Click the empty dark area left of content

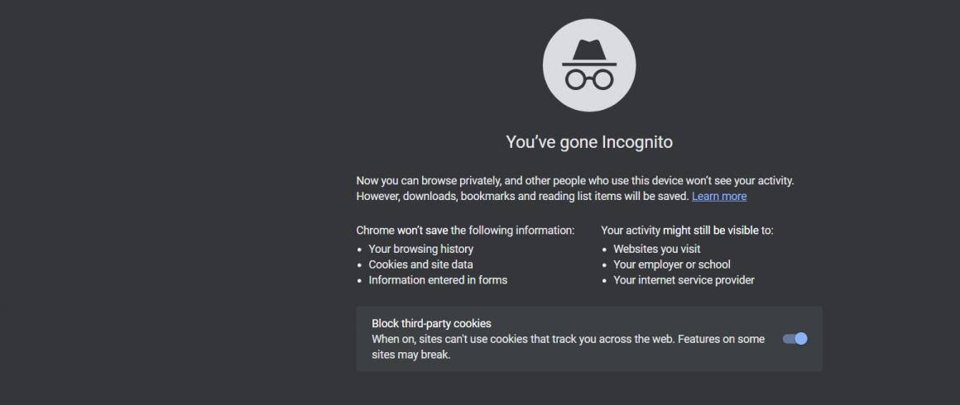pyautogui.click(x=171, y=202)
